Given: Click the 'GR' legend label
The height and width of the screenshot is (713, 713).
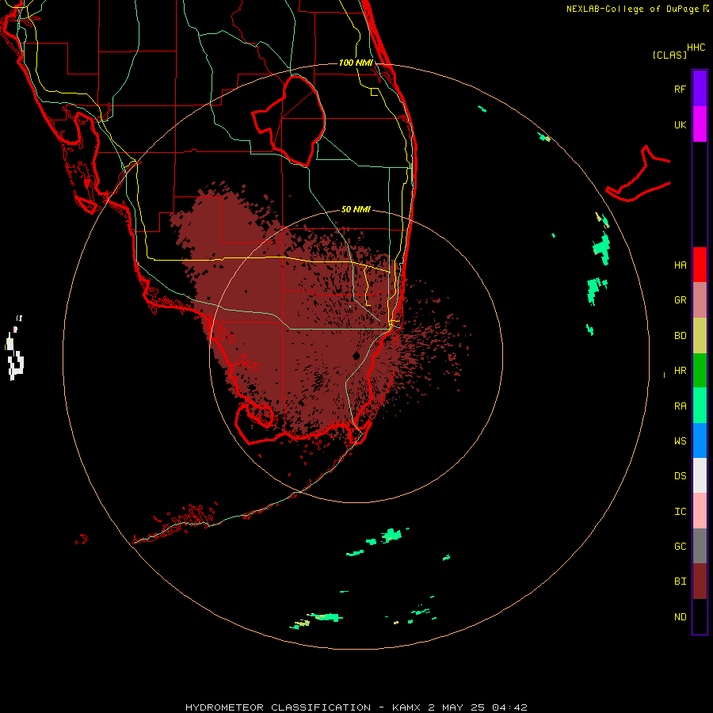Looking at the screenshot, I should [681, 300].
